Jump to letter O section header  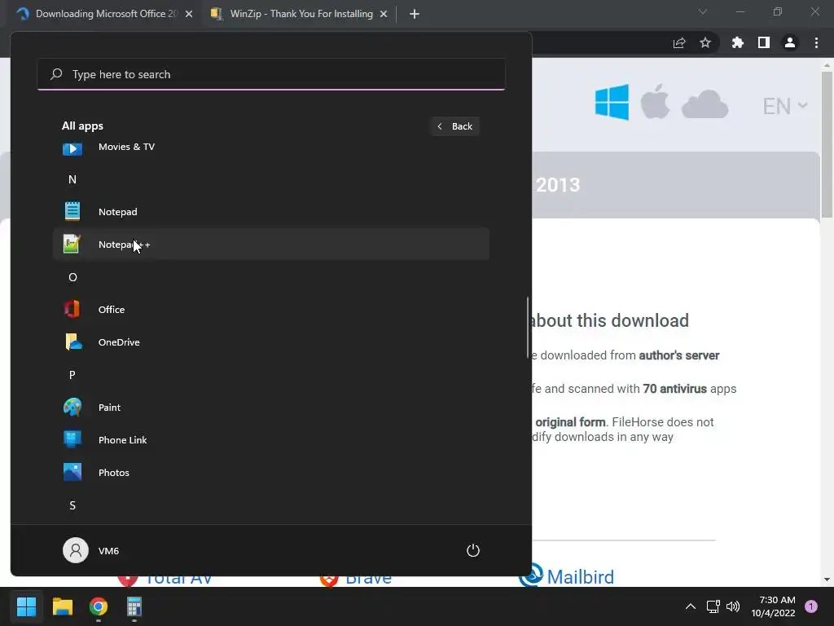click(x=72, y=277)
